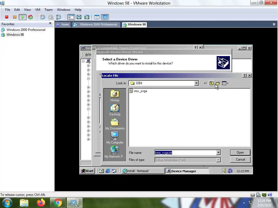Image resolution: width=278 pixels, height=208 pixels.
Task: Close the current VM tab with X
Action: pyautogui.click(x=274, y=24)
